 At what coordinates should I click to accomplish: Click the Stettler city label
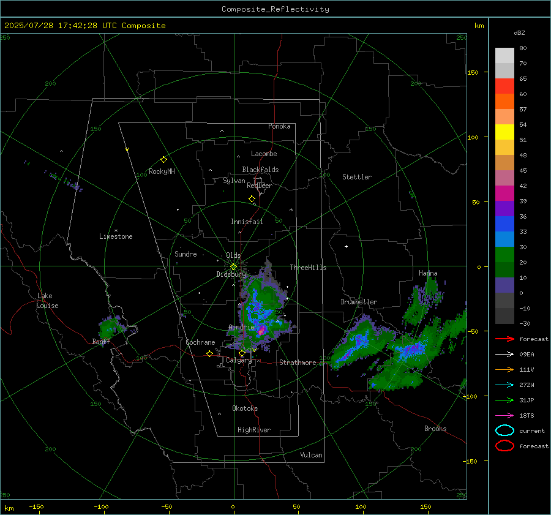357,177
